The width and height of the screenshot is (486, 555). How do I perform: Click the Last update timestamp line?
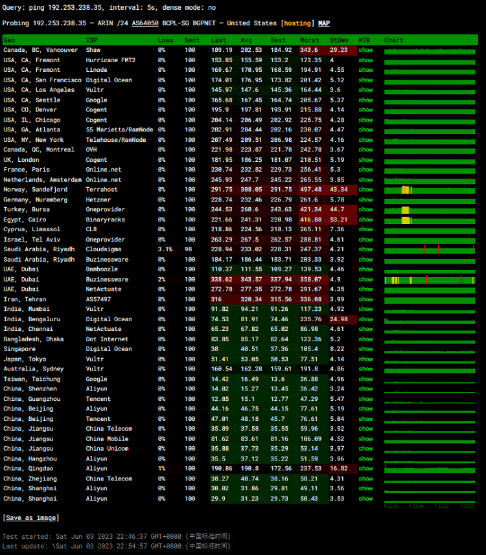tap(117, 546)
